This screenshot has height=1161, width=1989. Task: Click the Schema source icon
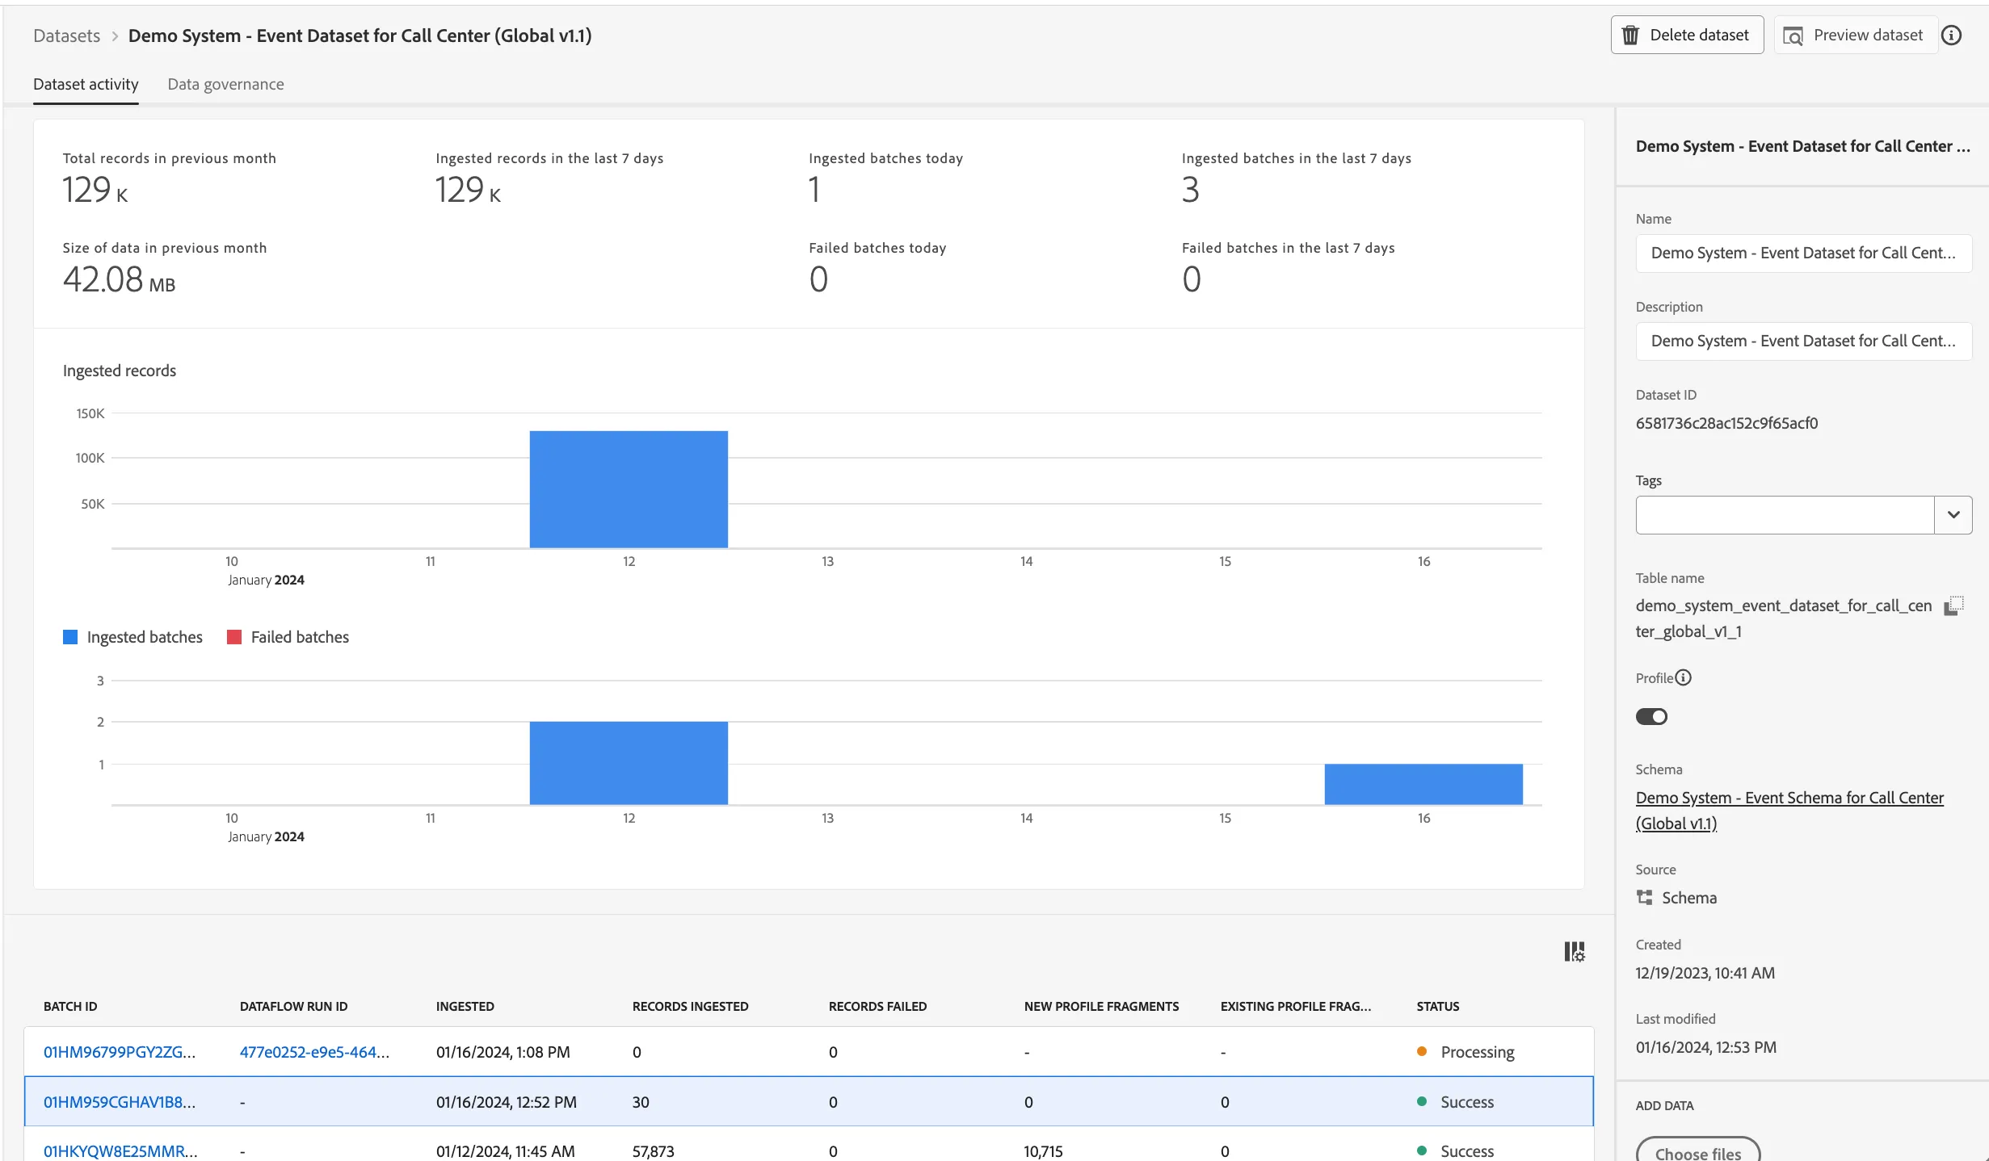[1644, 897]
